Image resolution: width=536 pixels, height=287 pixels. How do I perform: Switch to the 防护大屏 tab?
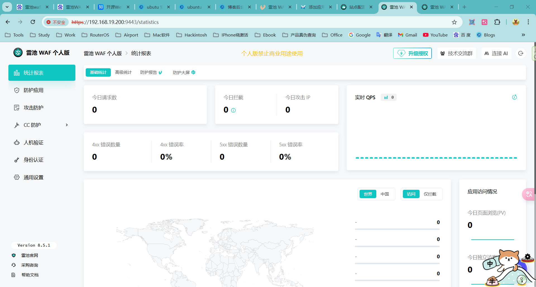184,72
